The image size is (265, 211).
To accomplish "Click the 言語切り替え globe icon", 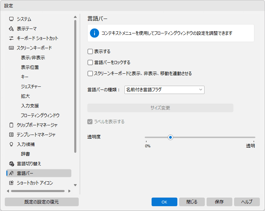I will (x=11, y=163).
